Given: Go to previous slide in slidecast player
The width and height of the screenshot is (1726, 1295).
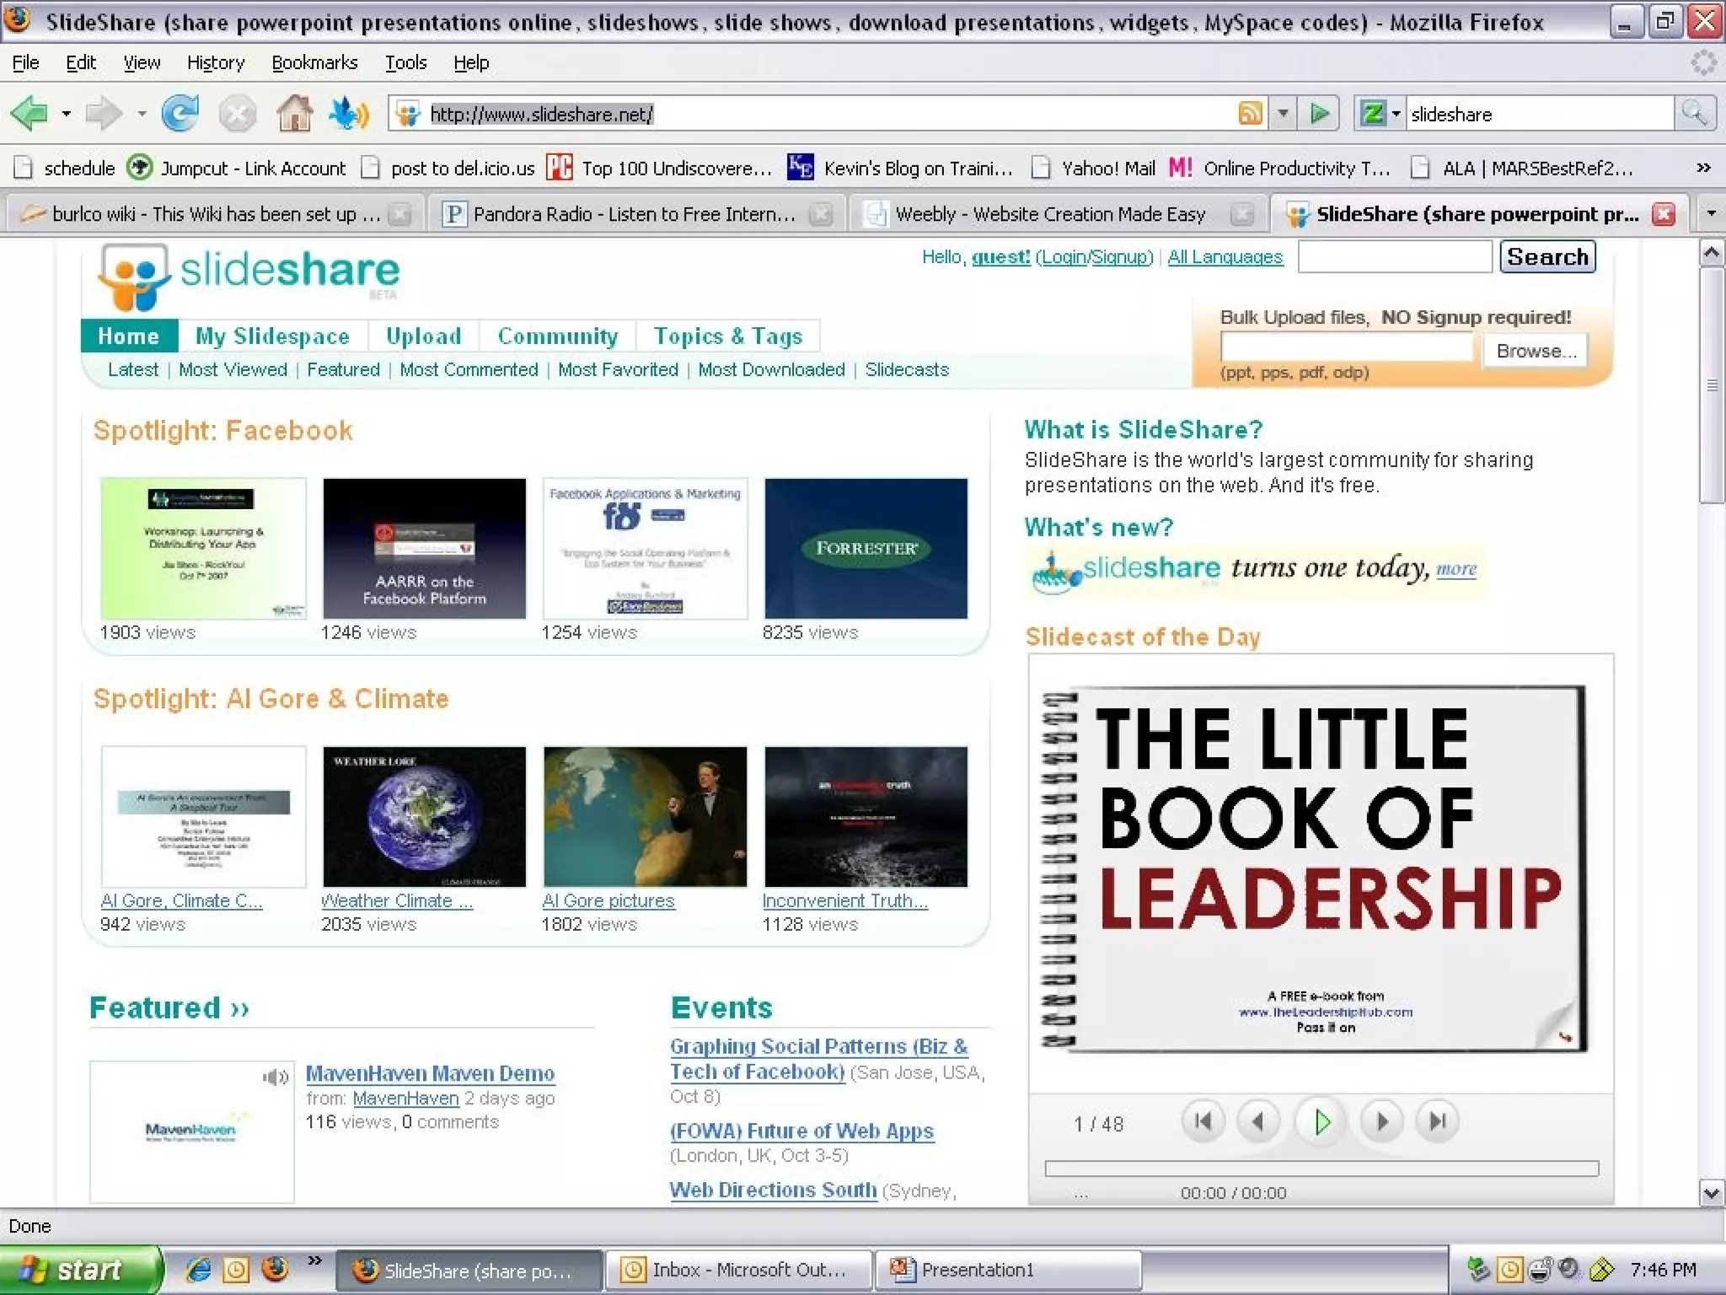Looking at the screenshot, I should [x=1258, y=1121].
